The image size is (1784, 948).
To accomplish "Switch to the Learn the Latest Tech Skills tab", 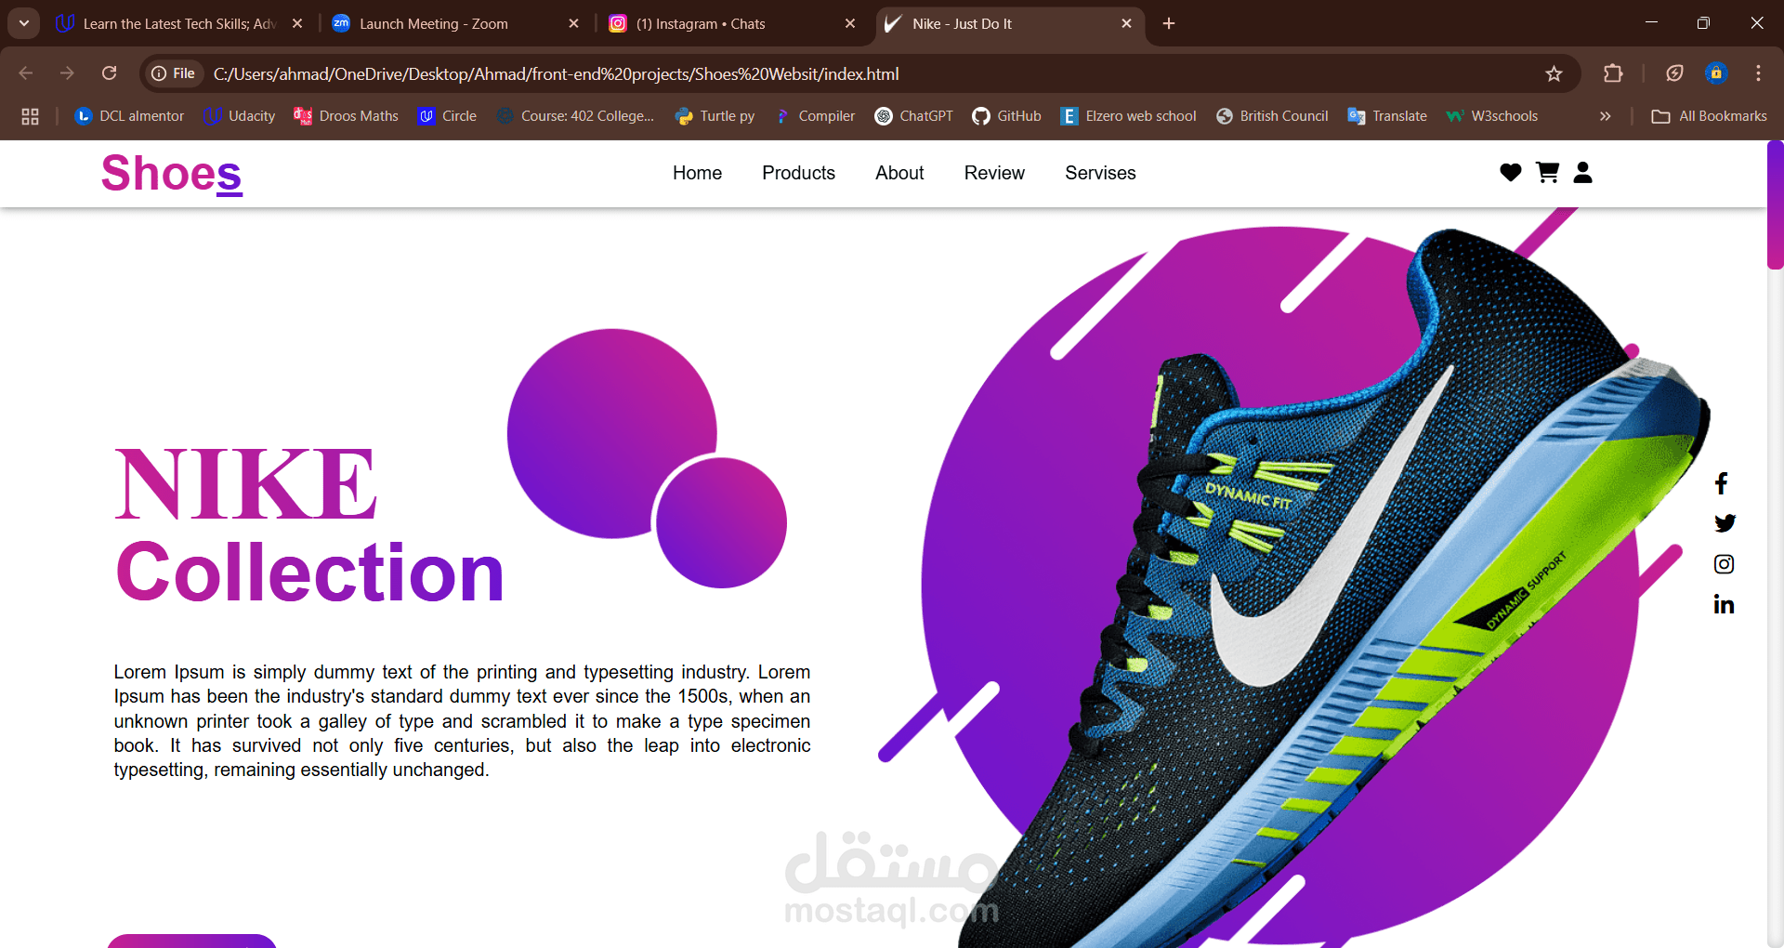I will (178, 23).
